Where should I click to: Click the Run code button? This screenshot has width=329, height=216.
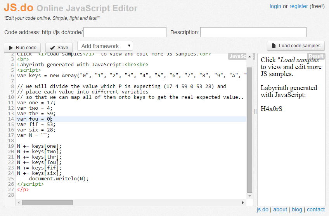[x=22, y=48]
